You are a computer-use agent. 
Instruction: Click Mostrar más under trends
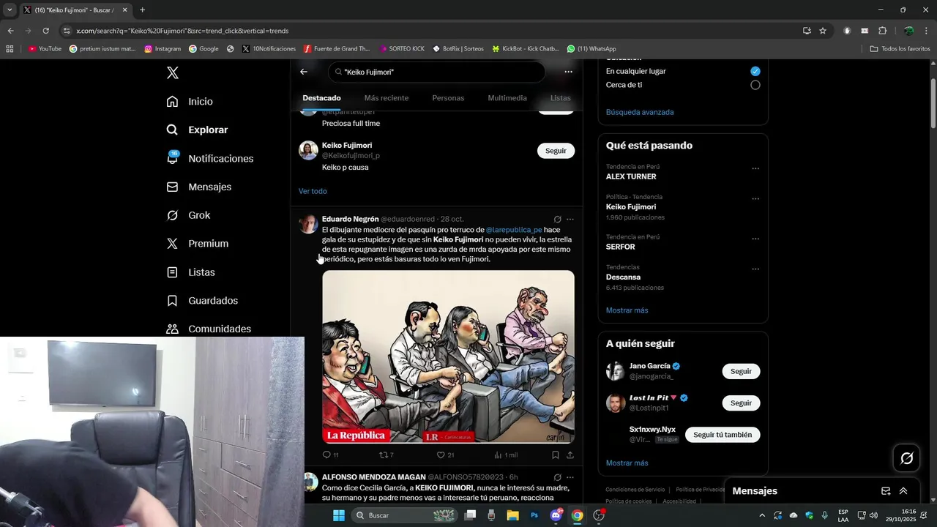(627, 310)
